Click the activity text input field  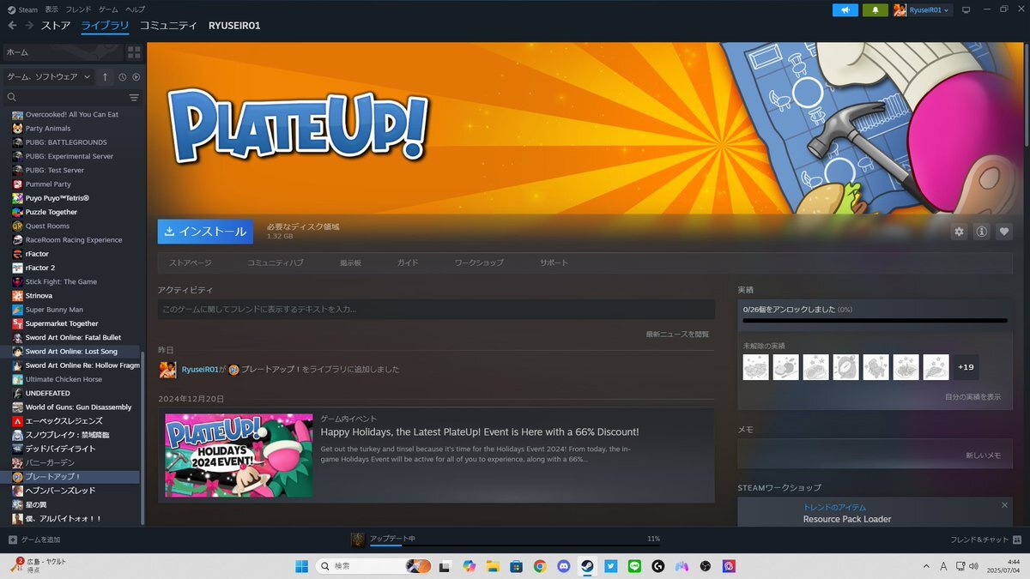pyautogui.click(x=436, y=309)
